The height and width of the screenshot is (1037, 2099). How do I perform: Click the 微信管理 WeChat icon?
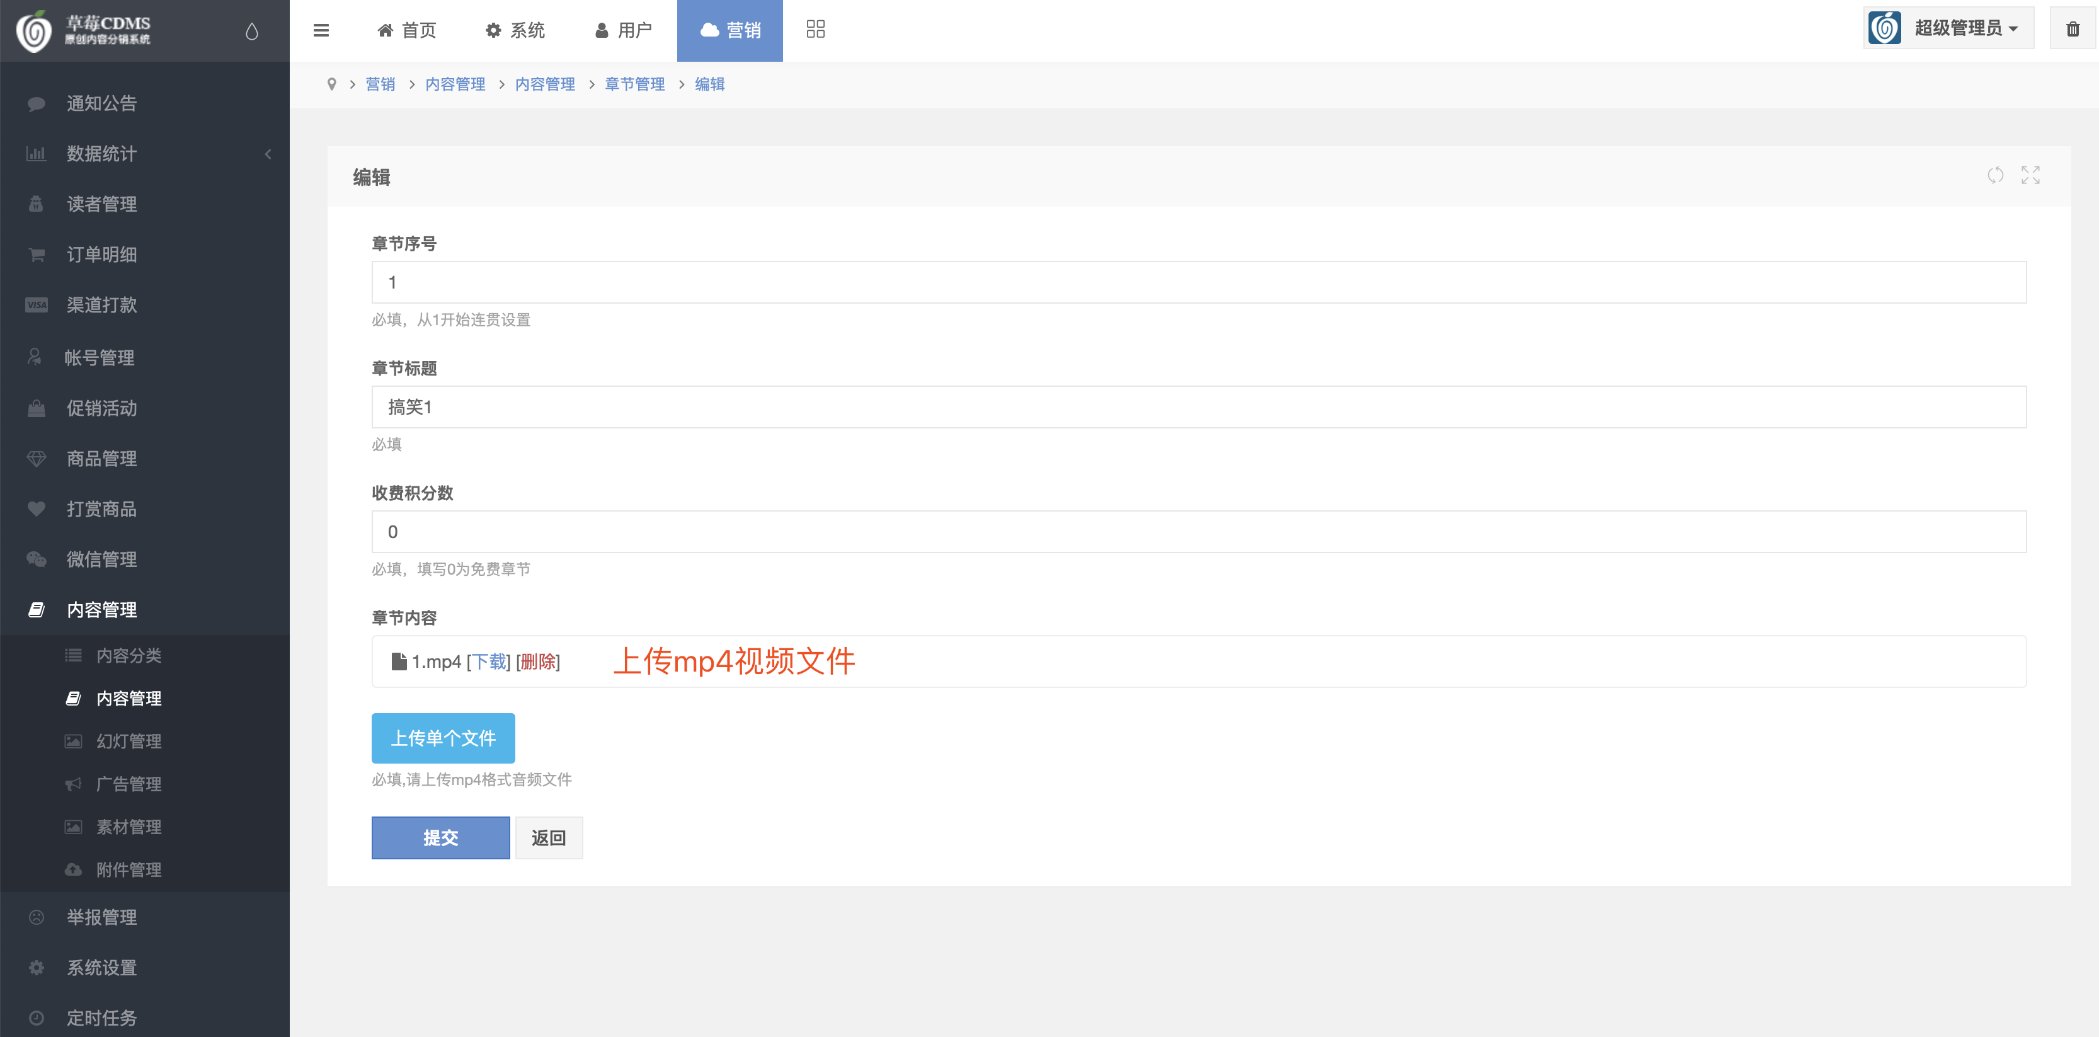(x=36, y=559)
